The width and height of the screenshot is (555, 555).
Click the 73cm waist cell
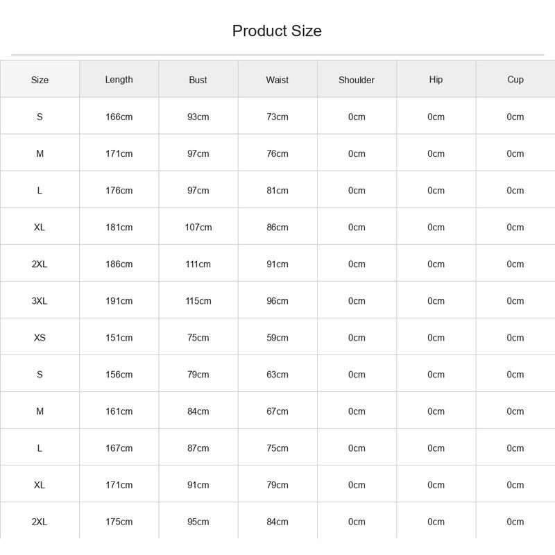click(277, 117)
